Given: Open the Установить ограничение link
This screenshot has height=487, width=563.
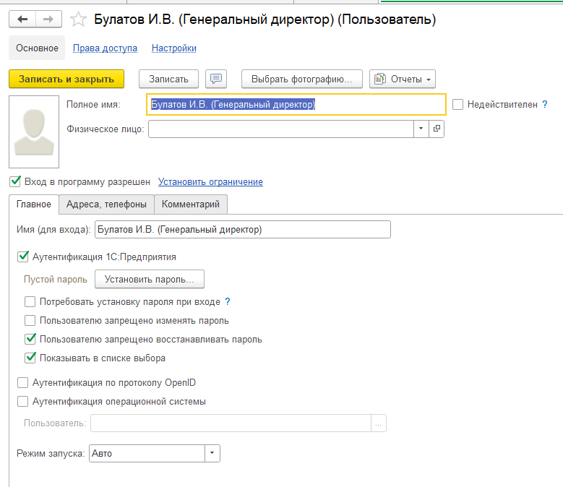Looking at the screenshot, I should [x=210, y=182].
